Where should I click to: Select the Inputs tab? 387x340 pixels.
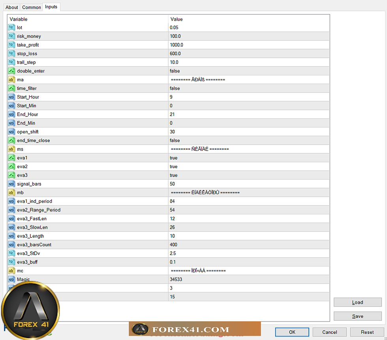click(51, 7)
